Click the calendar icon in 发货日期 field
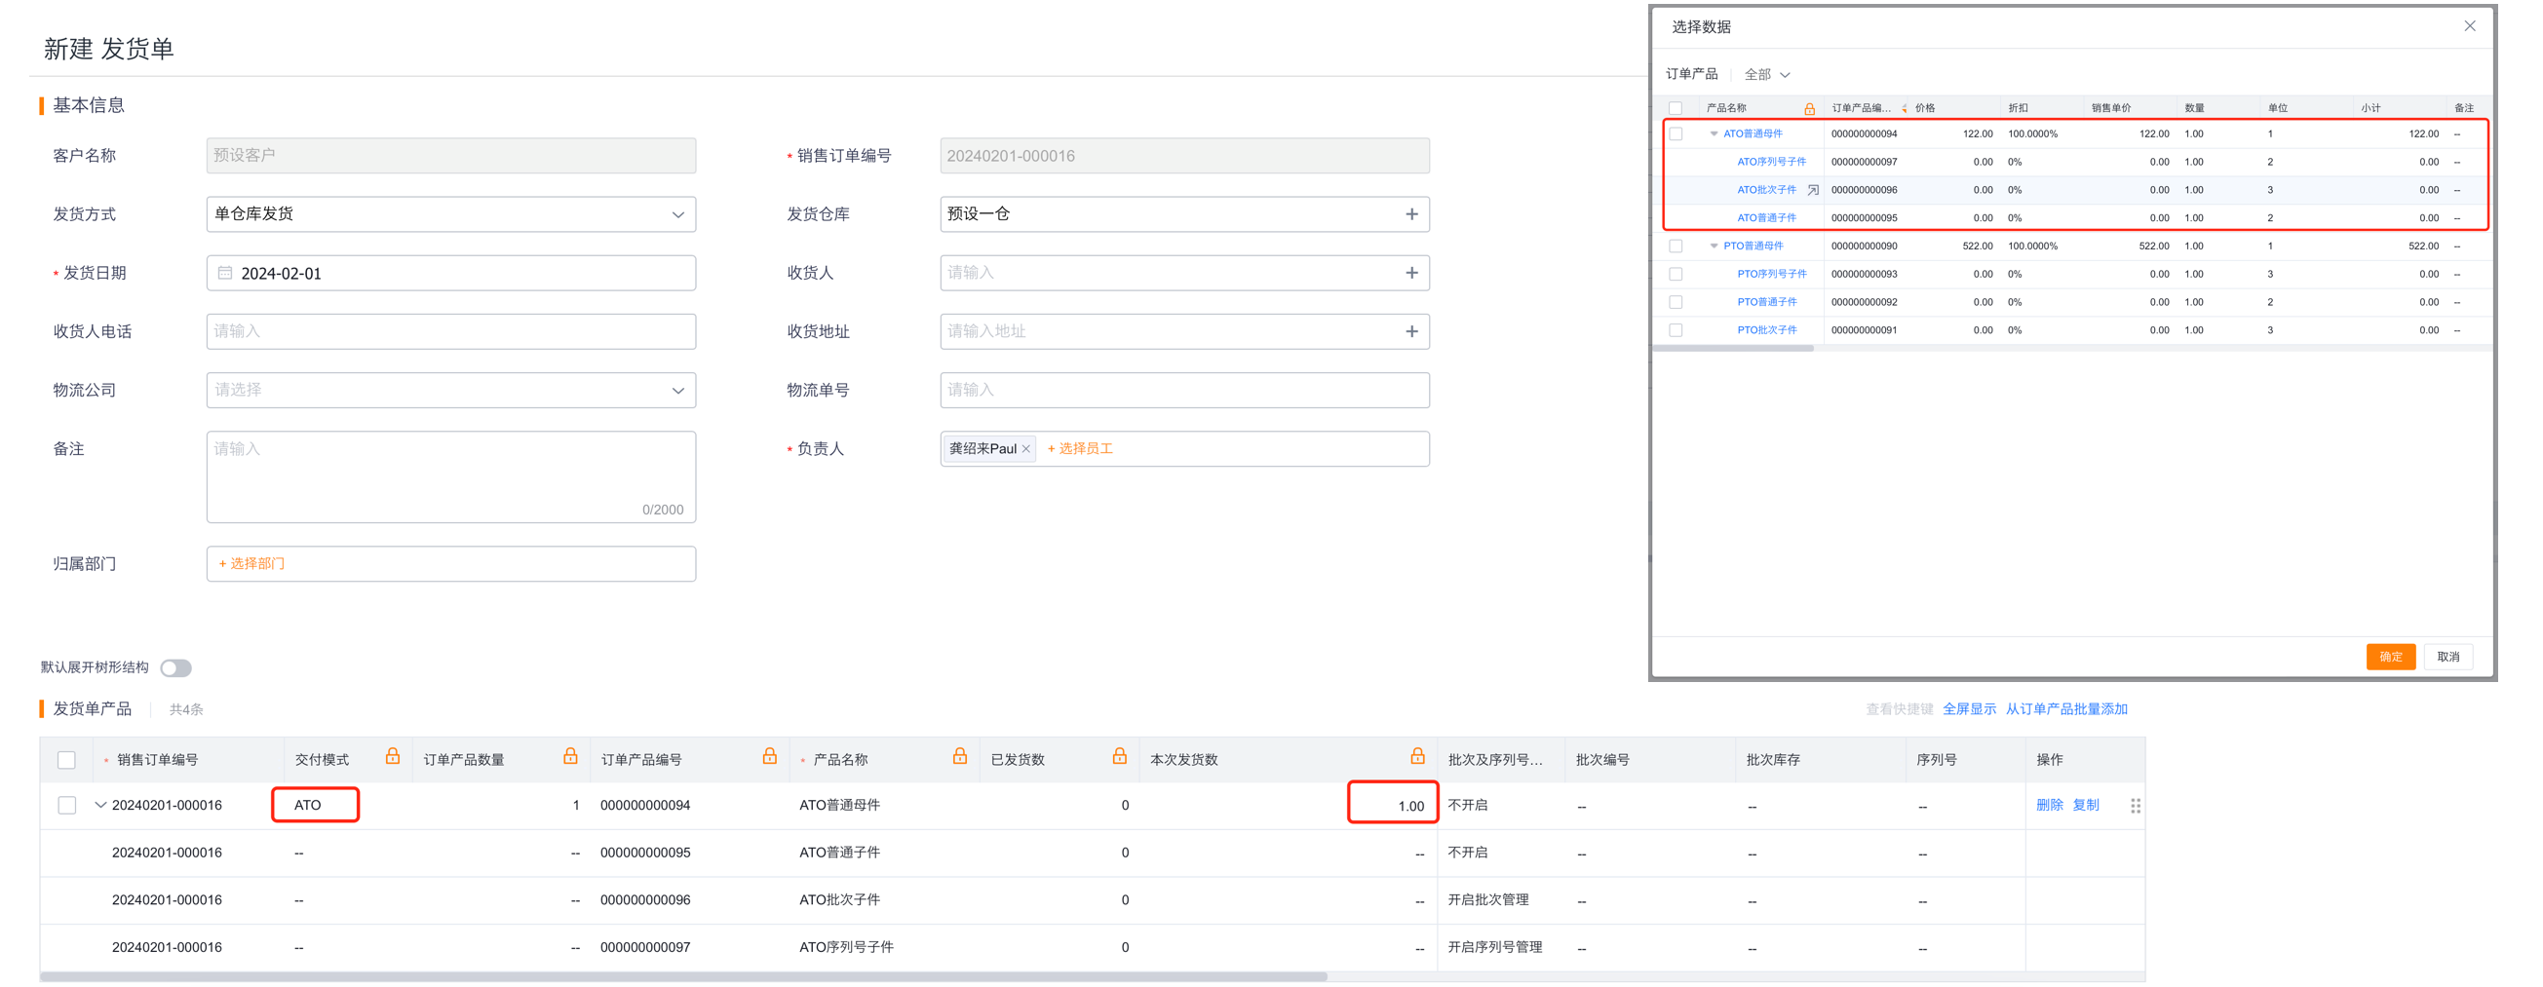2543x987 pixels. pos(225,274)
